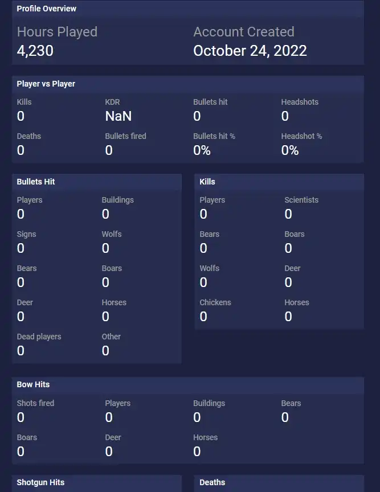
Task: Click the Headshot % stat label
Action: [x=301, y=136]
